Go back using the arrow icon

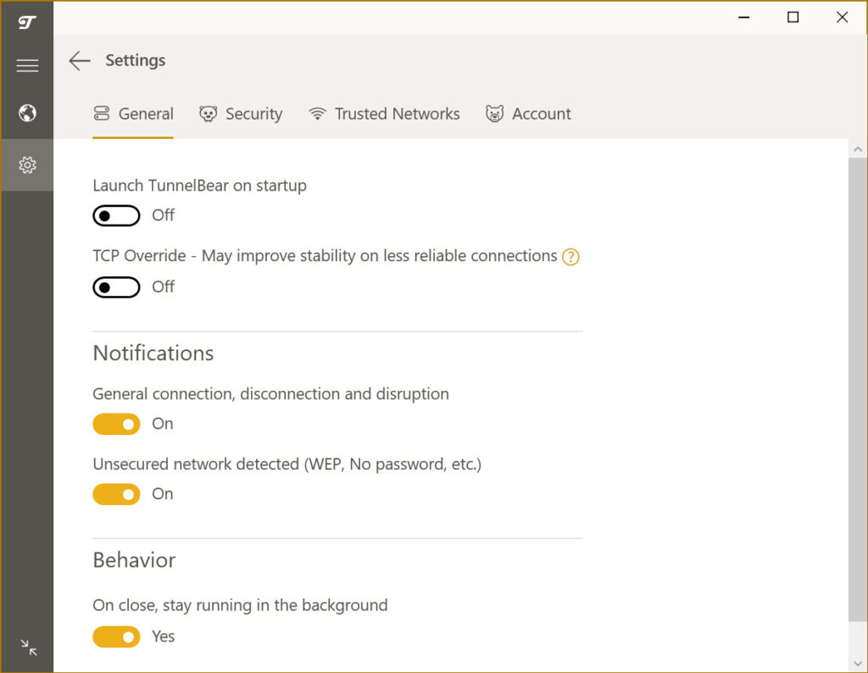(80, 61)
